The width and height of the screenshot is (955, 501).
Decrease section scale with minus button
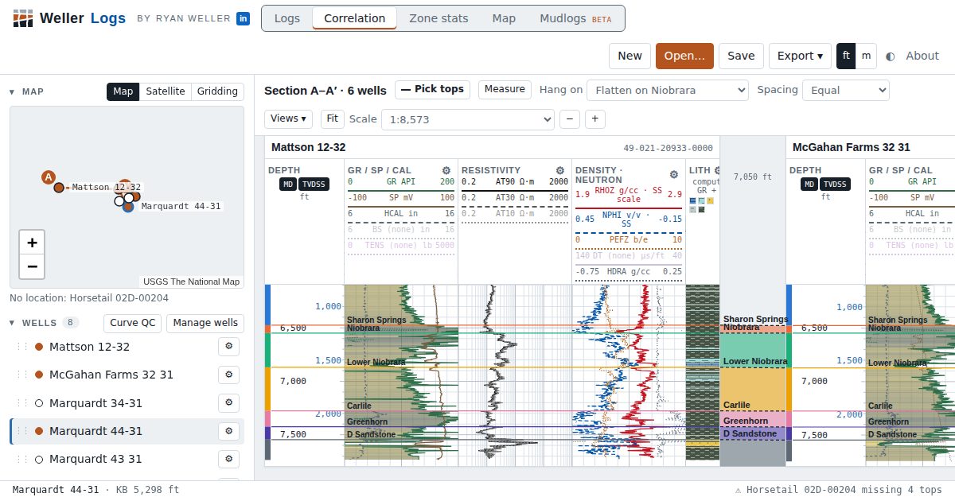[570, 119]
